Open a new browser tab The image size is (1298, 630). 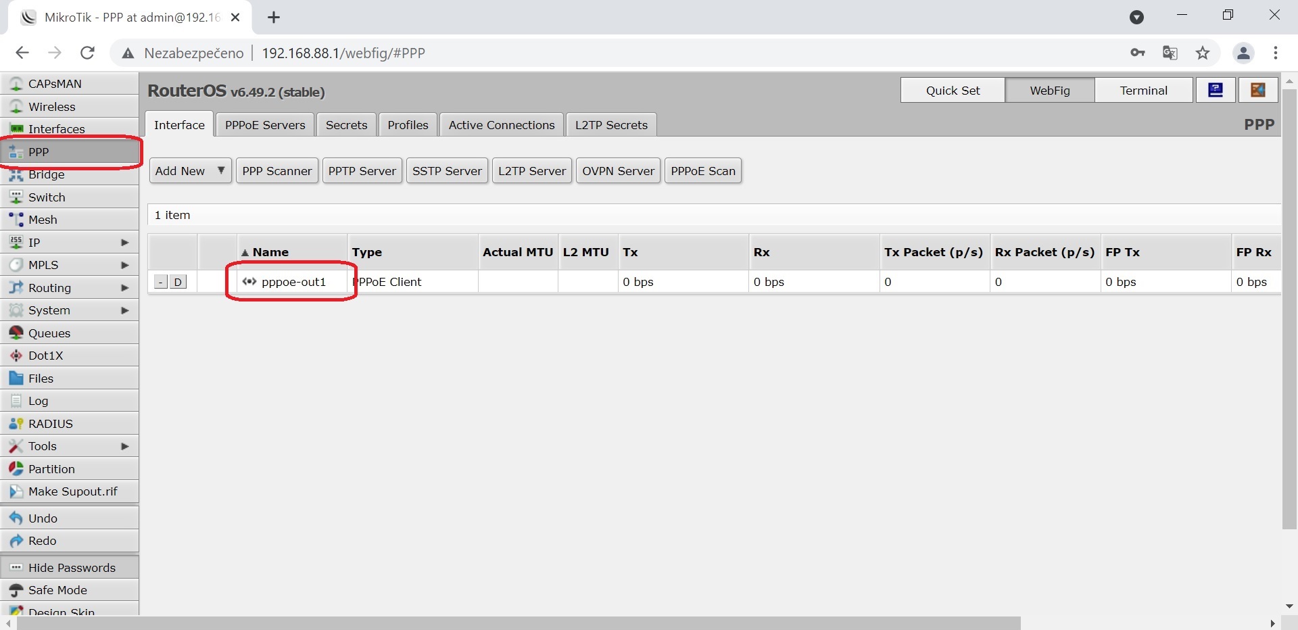(274, 18)
